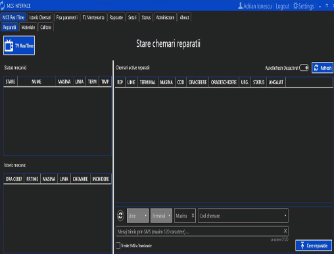
Task: Switch to MCS Real Time tab
Action: click(x=13, y=18)
